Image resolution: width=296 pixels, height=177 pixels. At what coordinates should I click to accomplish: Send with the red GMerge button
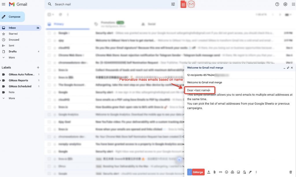coord(198,172)
